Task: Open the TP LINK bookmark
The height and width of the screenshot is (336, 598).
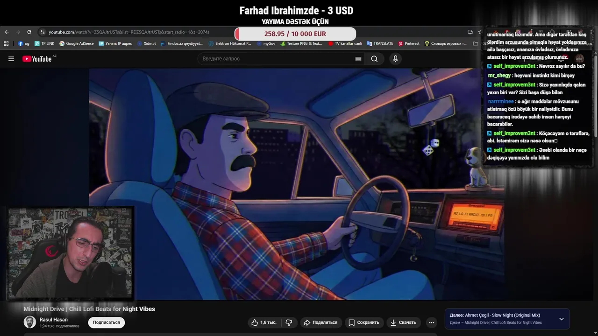Action: tap(44, 43)
